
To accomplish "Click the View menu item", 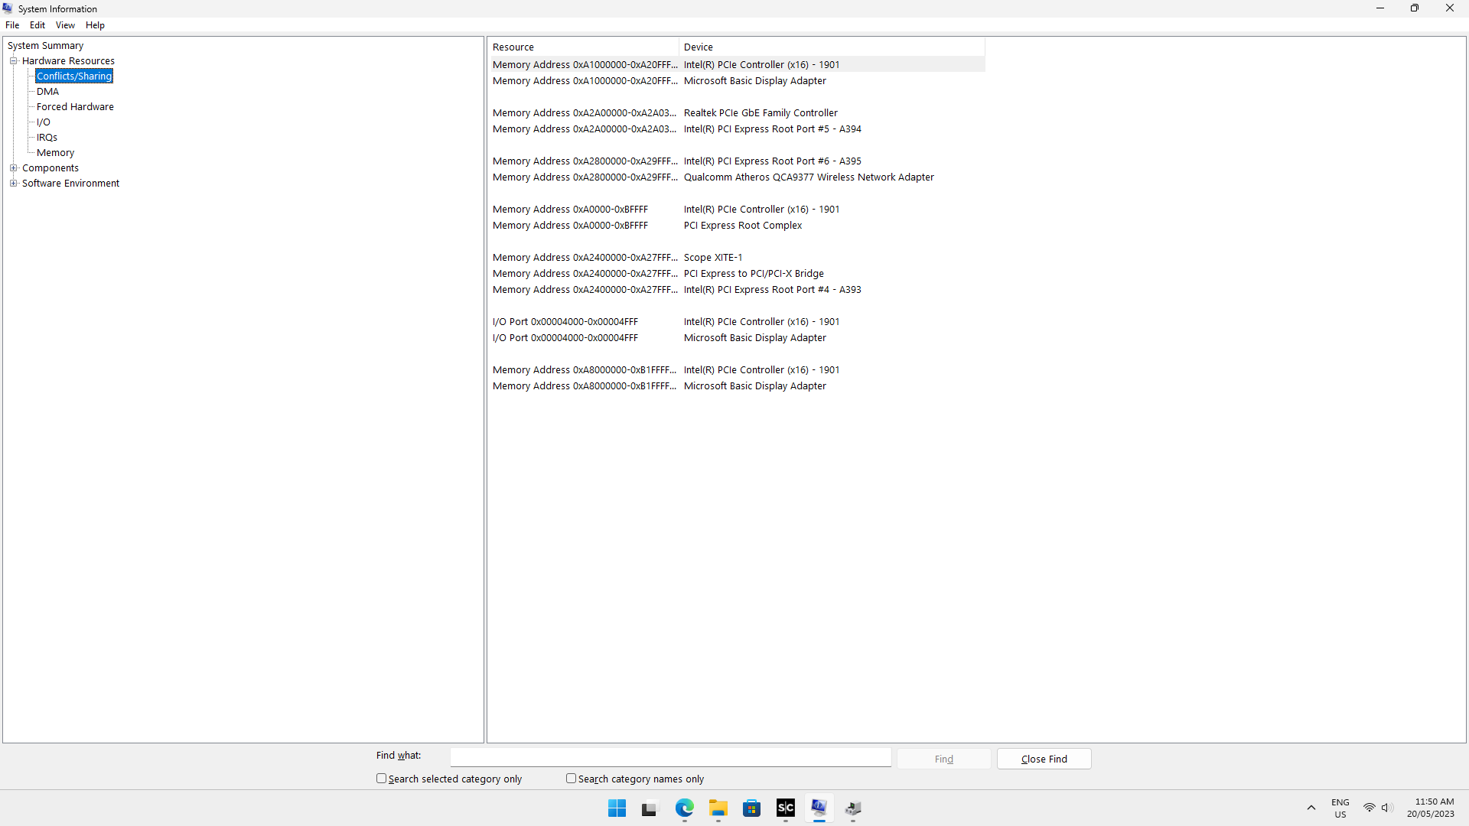I will coord(64,25).
